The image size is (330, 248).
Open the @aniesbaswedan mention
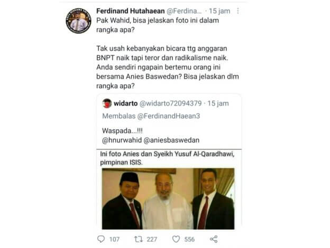click(x=171, y=140)
